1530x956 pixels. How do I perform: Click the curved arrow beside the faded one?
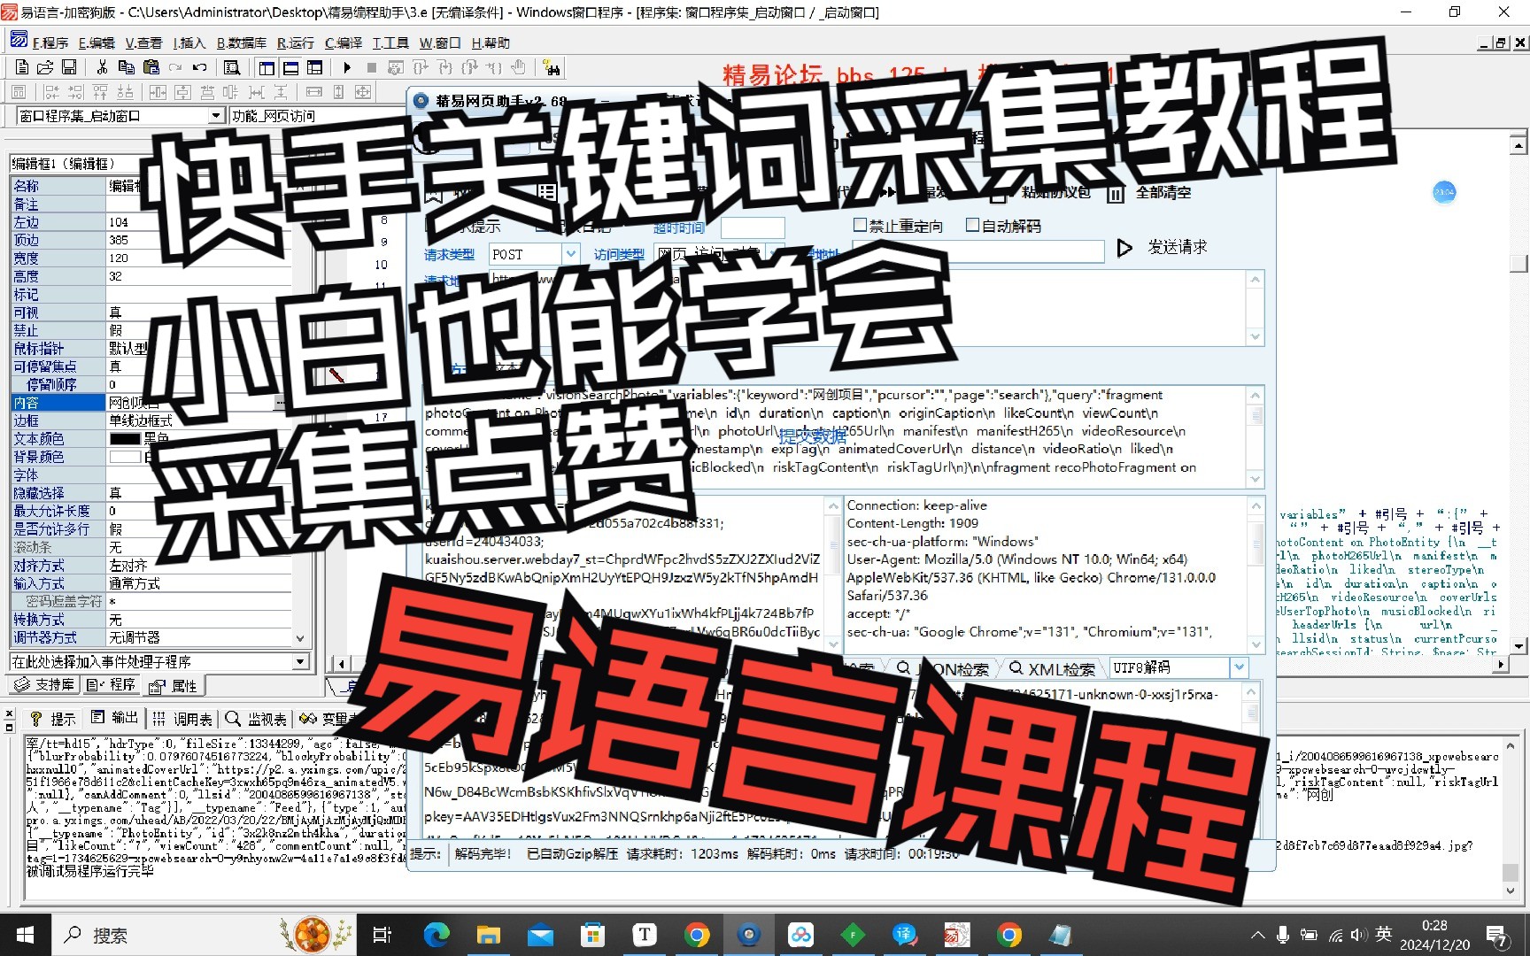[x=200, y=67]
